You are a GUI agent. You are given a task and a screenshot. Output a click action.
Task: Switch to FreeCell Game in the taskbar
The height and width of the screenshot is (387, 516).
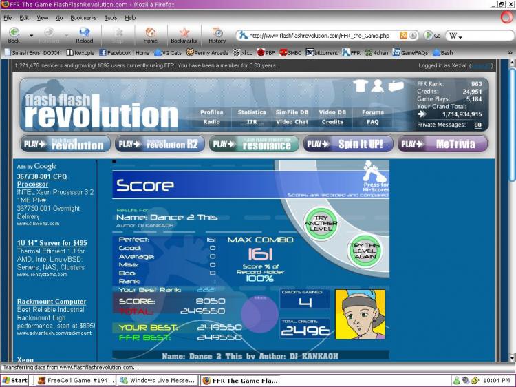[76, 380]
